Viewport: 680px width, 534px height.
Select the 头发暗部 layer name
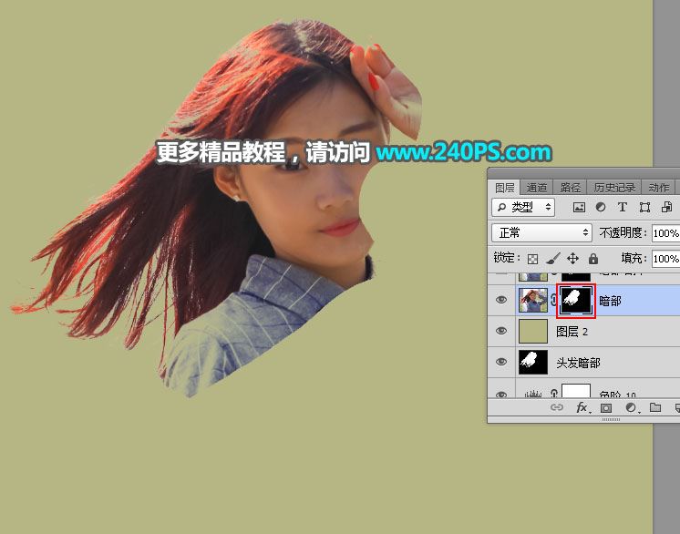pos(578,363)
